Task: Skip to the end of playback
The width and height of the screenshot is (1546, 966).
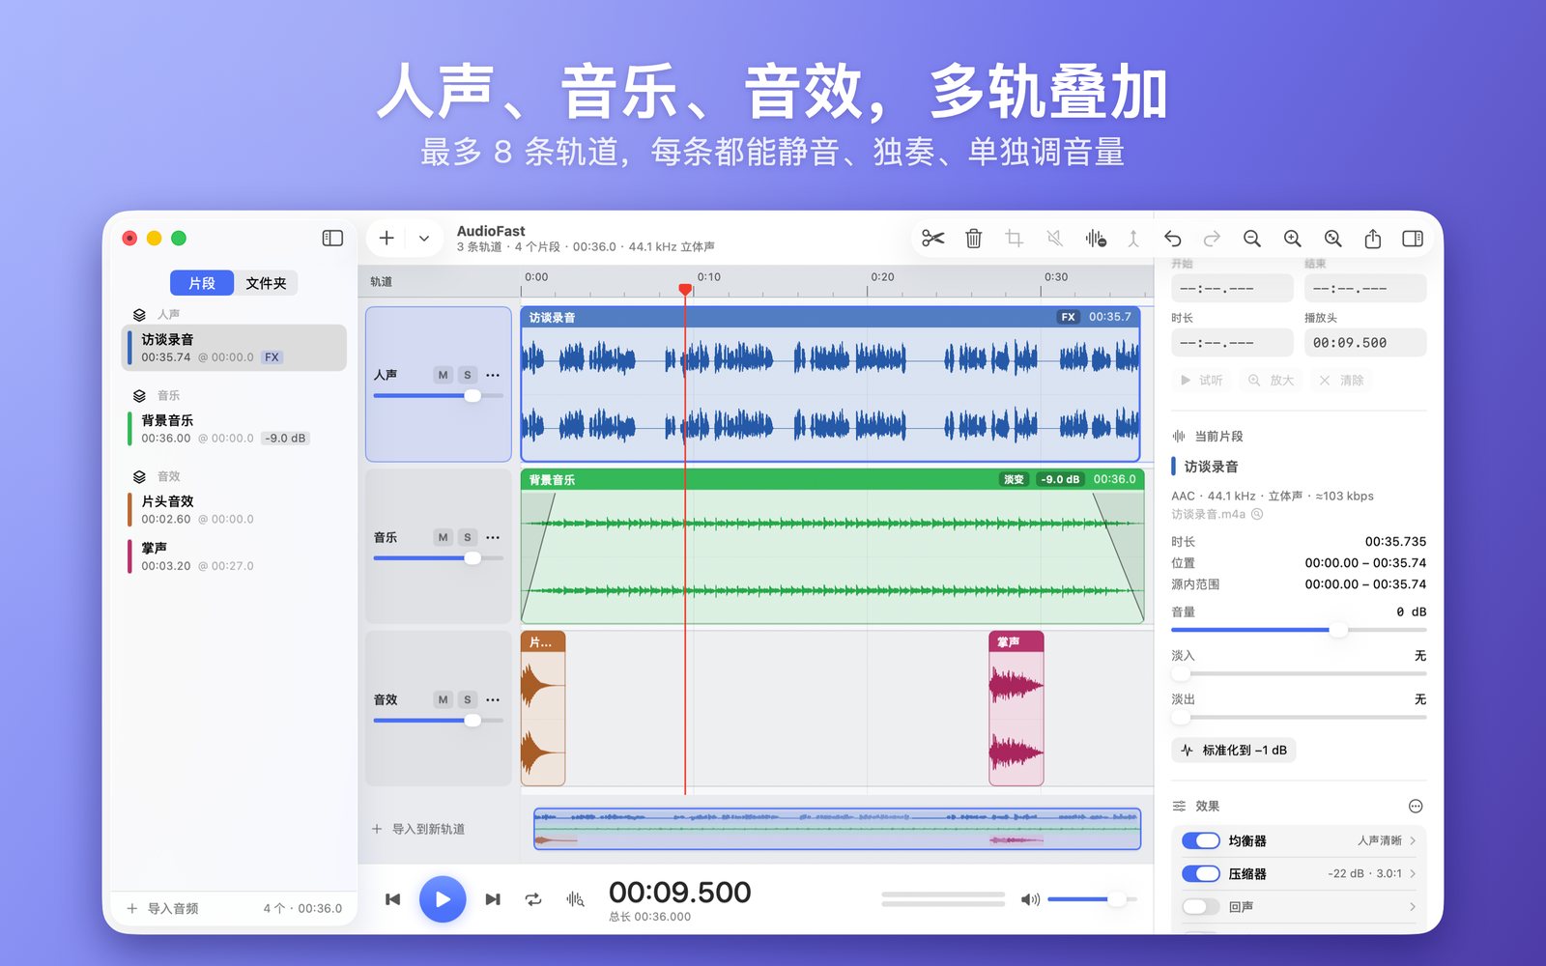Action: pyautogui.click(x=493, y=899)
